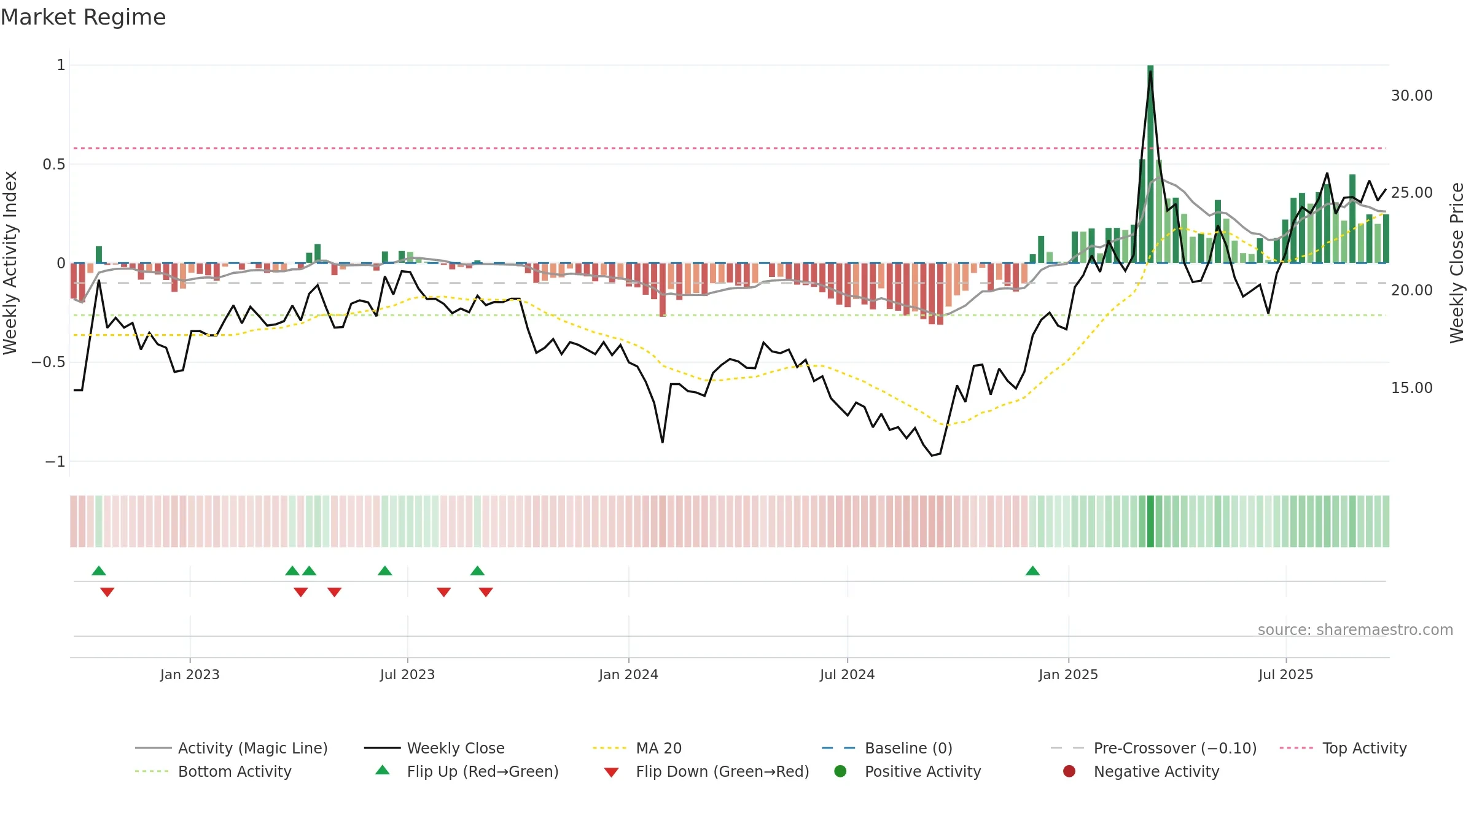Toggle the Weekly Close legend entry
1474x829 pixels.
point(434,748)
